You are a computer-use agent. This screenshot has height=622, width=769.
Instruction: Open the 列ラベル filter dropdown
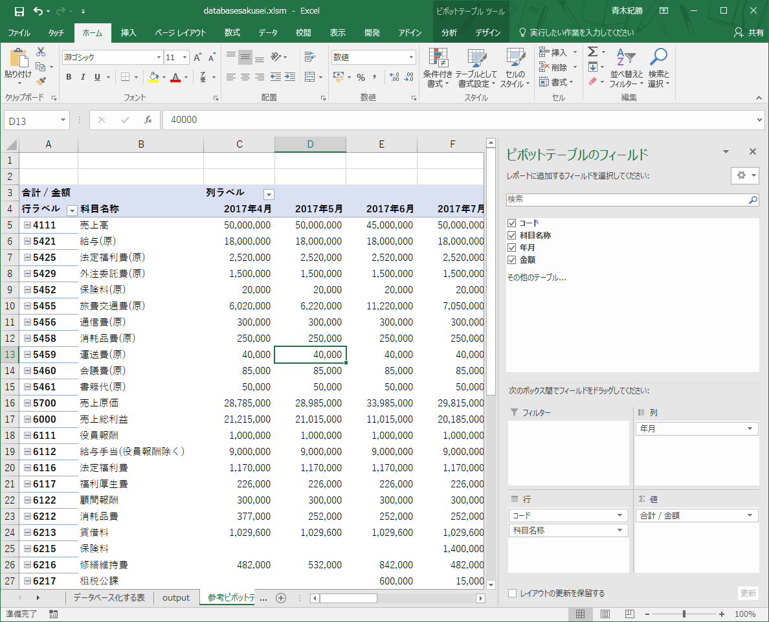tap(269, 194)
